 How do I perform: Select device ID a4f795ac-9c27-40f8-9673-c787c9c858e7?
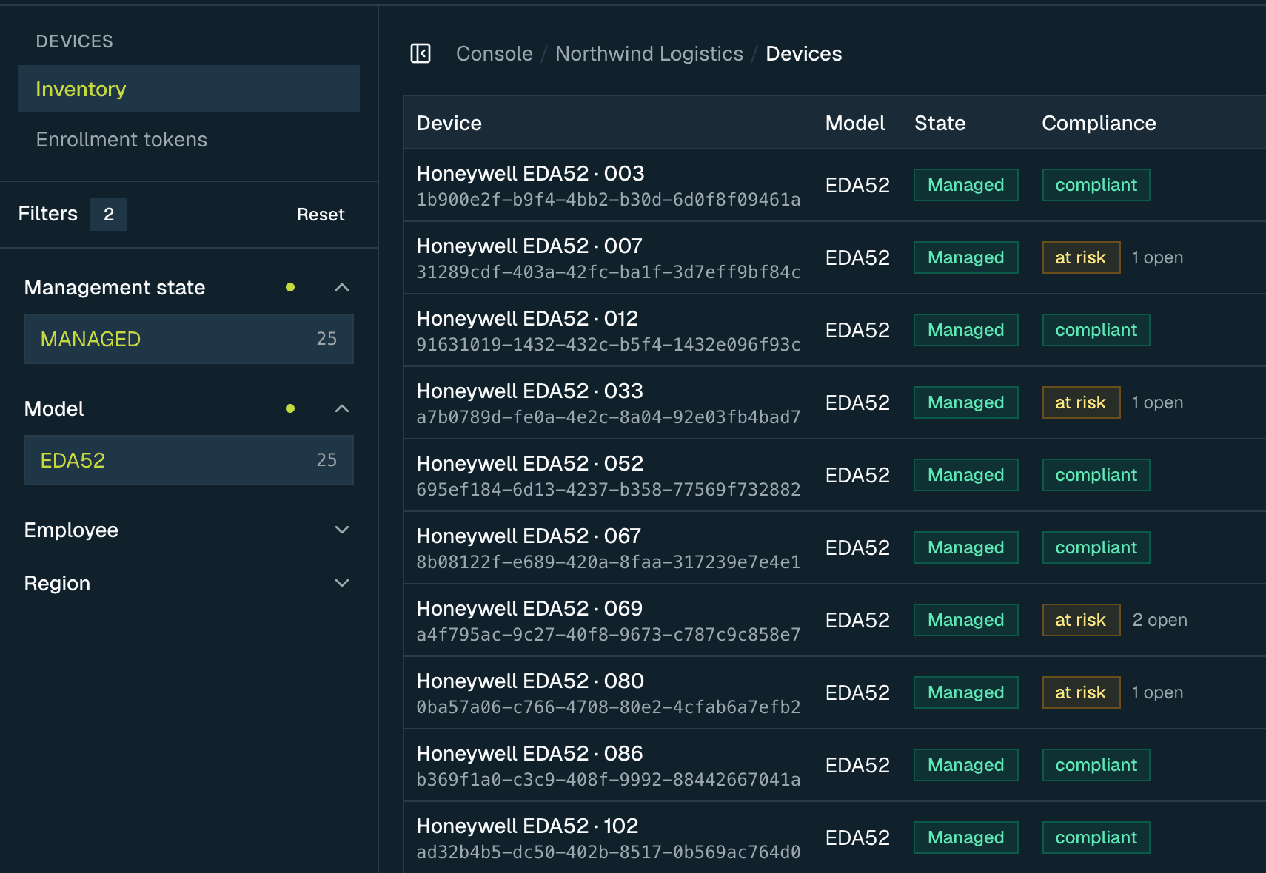609,635
